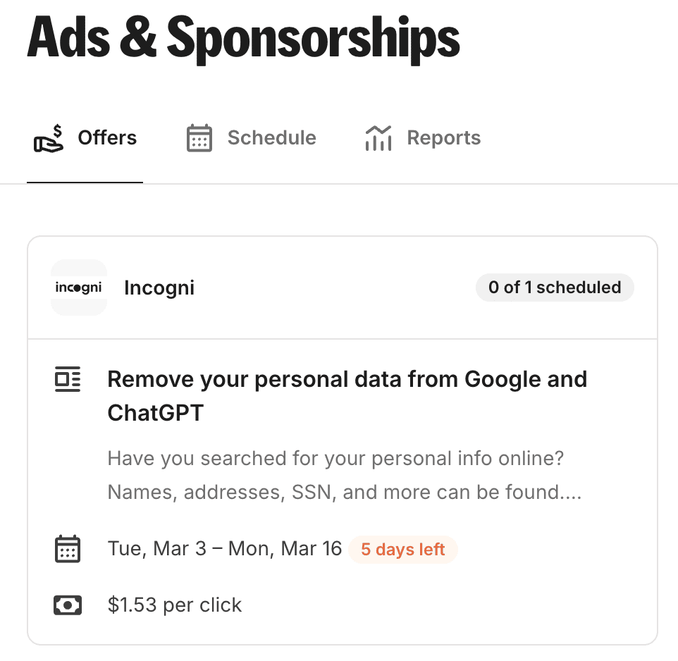The image size is (678, 661).
Task: Switch to the Offers tab
Action: click(x=107, y=138)
